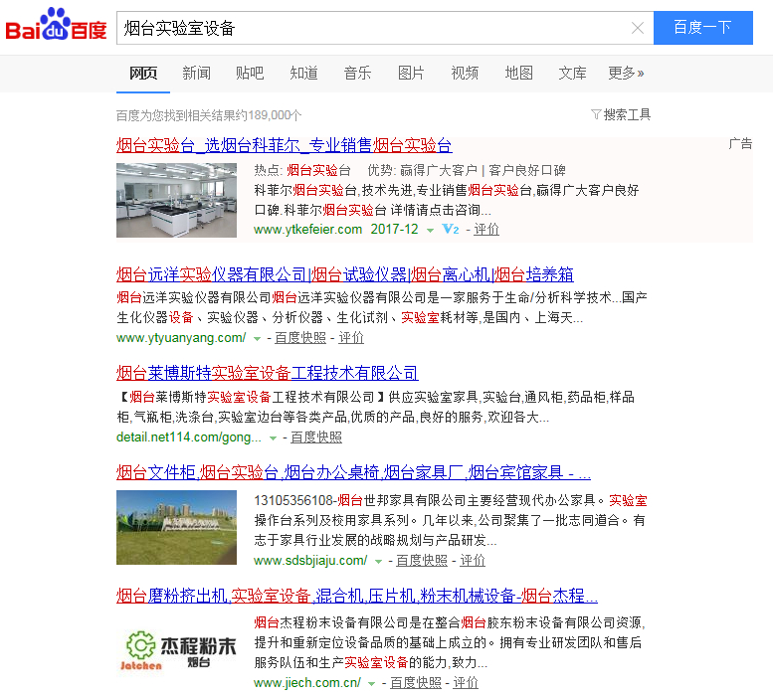Click the 杰程粉末 logo thumbnail
Image resolution: width=773 pixels, height=698 pixels.
point(176,644)
